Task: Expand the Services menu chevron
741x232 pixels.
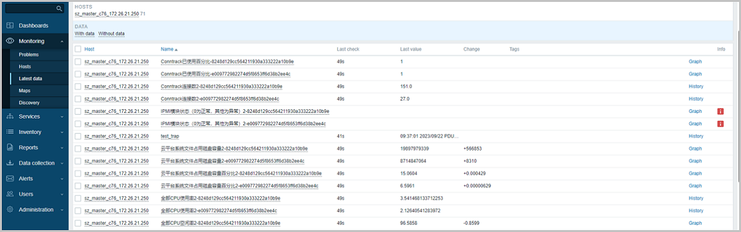Action: pos(62,117)
